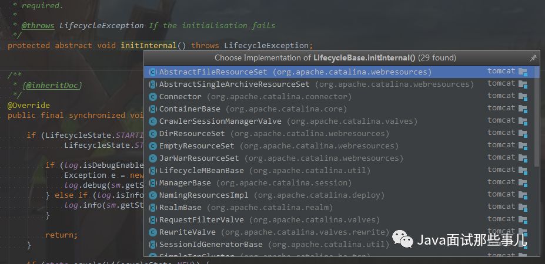
Task: Click class icon beside CrawlerSessionManagerValve
Action: pyautogui.click(x=153, y=121)
